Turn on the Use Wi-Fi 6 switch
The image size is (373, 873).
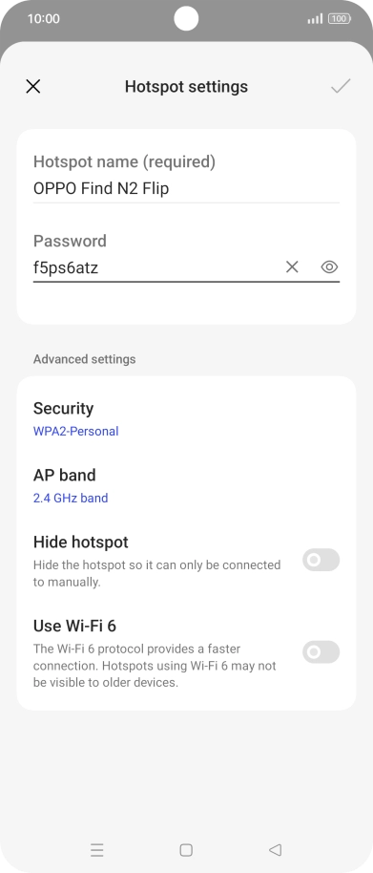[x=321, y=652]
